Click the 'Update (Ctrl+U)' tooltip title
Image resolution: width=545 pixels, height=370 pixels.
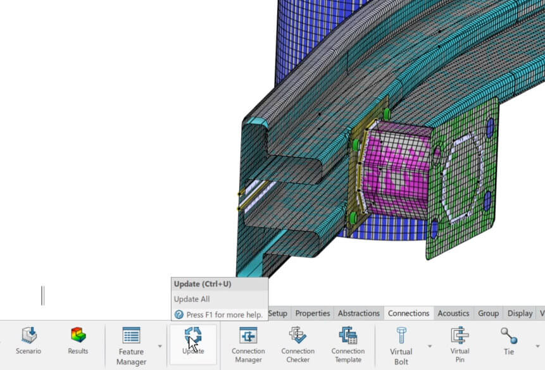pyautogui.click(x=203, y=284)
